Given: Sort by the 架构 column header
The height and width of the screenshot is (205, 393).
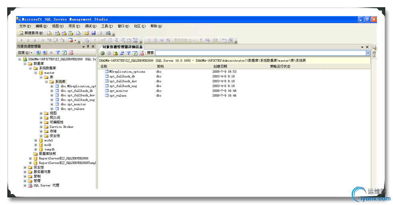Looking at the screenshot, I should tap(183, 66).
